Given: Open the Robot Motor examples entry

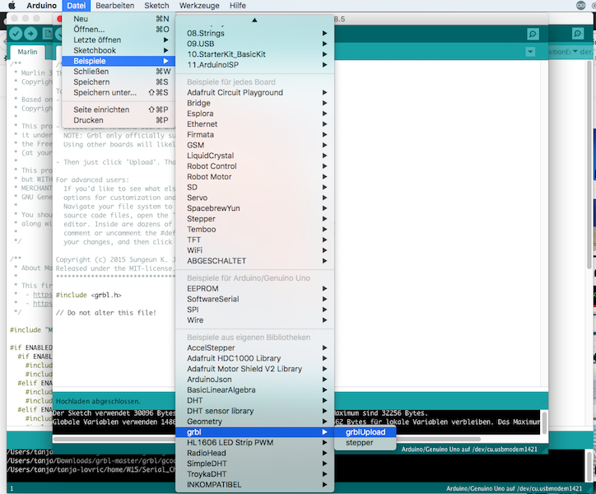Looking at the screenshot, I should click(254, 176).
